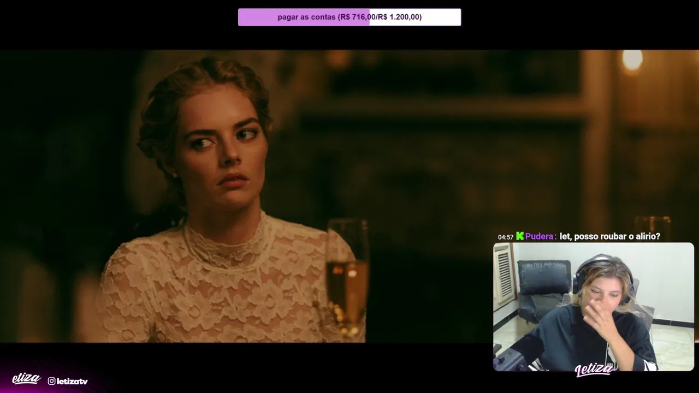
Task: Click the username 'Pudera' in chat
Action: (x=539, y=236)
